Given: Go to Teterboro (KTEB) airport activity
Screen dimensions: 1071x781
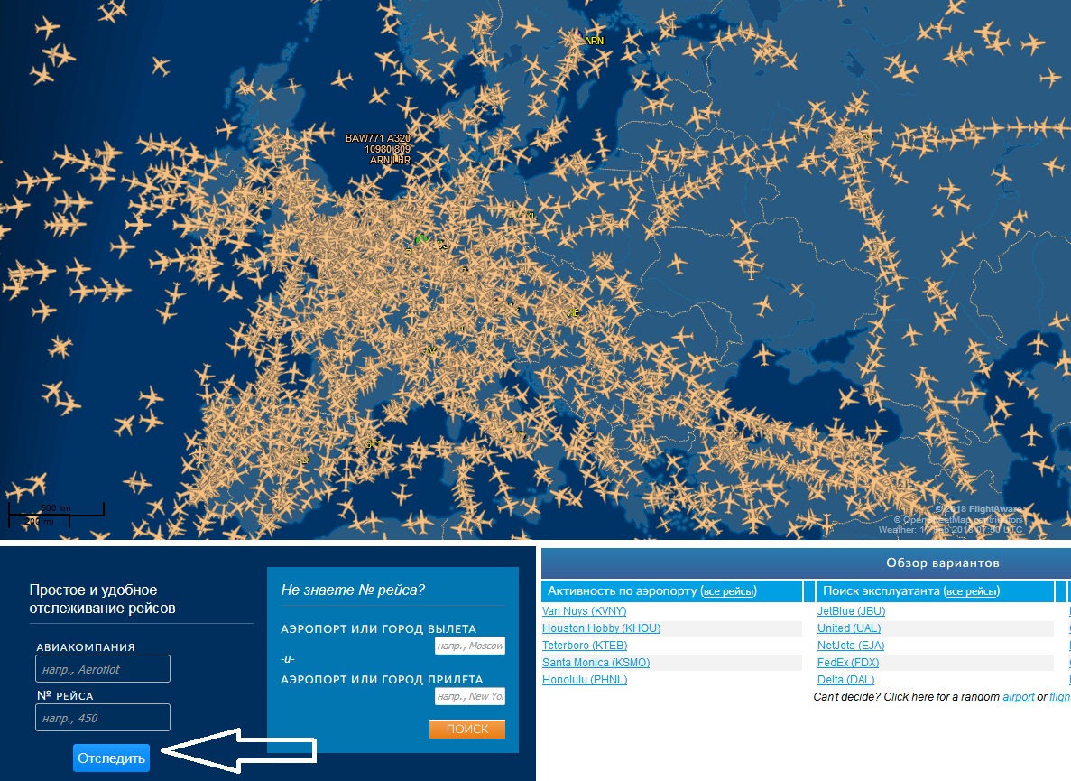Looking at the screenshot, I should click(585, 646).
